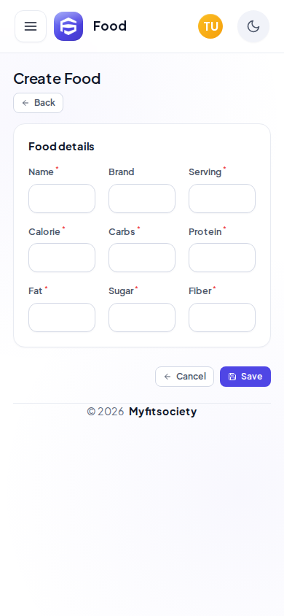
Task: Open the hamburger navigation menu
Action: tap(31, 26)
